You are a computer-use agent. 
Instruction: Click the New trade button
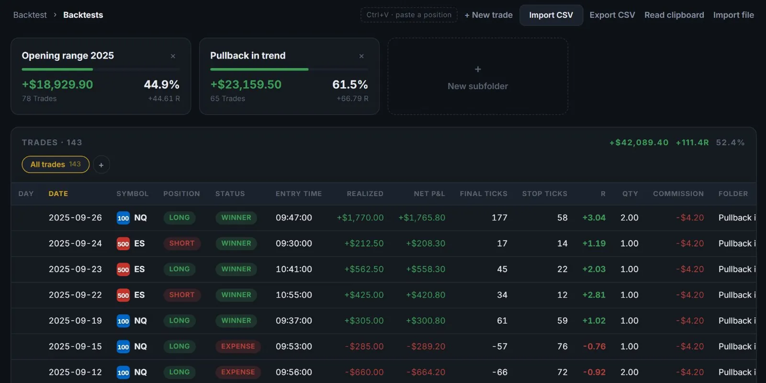tap(488, 15)
